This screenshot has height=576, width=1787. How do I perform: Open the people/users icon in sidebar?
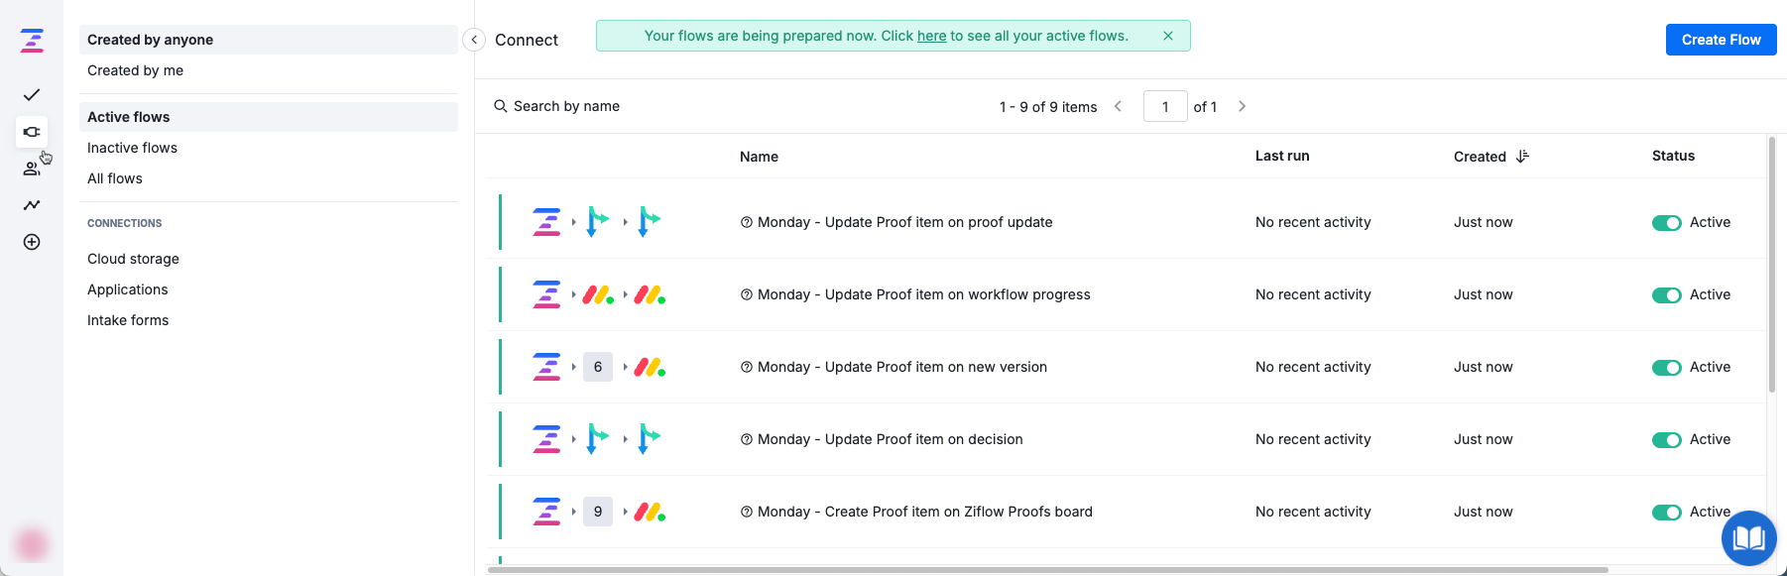click(32, 169)
